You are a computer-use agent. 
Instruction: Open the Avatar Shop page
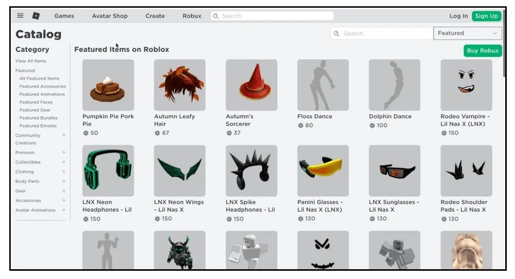[110, 16]
